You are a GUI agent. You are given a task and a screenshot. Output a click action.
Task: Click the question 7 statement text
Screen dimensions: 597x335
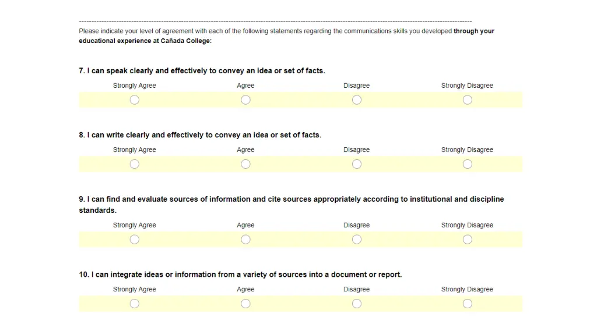coord(202,70)
